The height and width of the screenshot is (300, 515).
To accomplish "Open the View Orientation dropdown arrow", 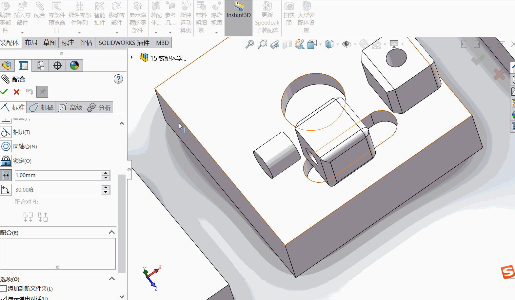I will pyautogui.click(x=320, y=44).
